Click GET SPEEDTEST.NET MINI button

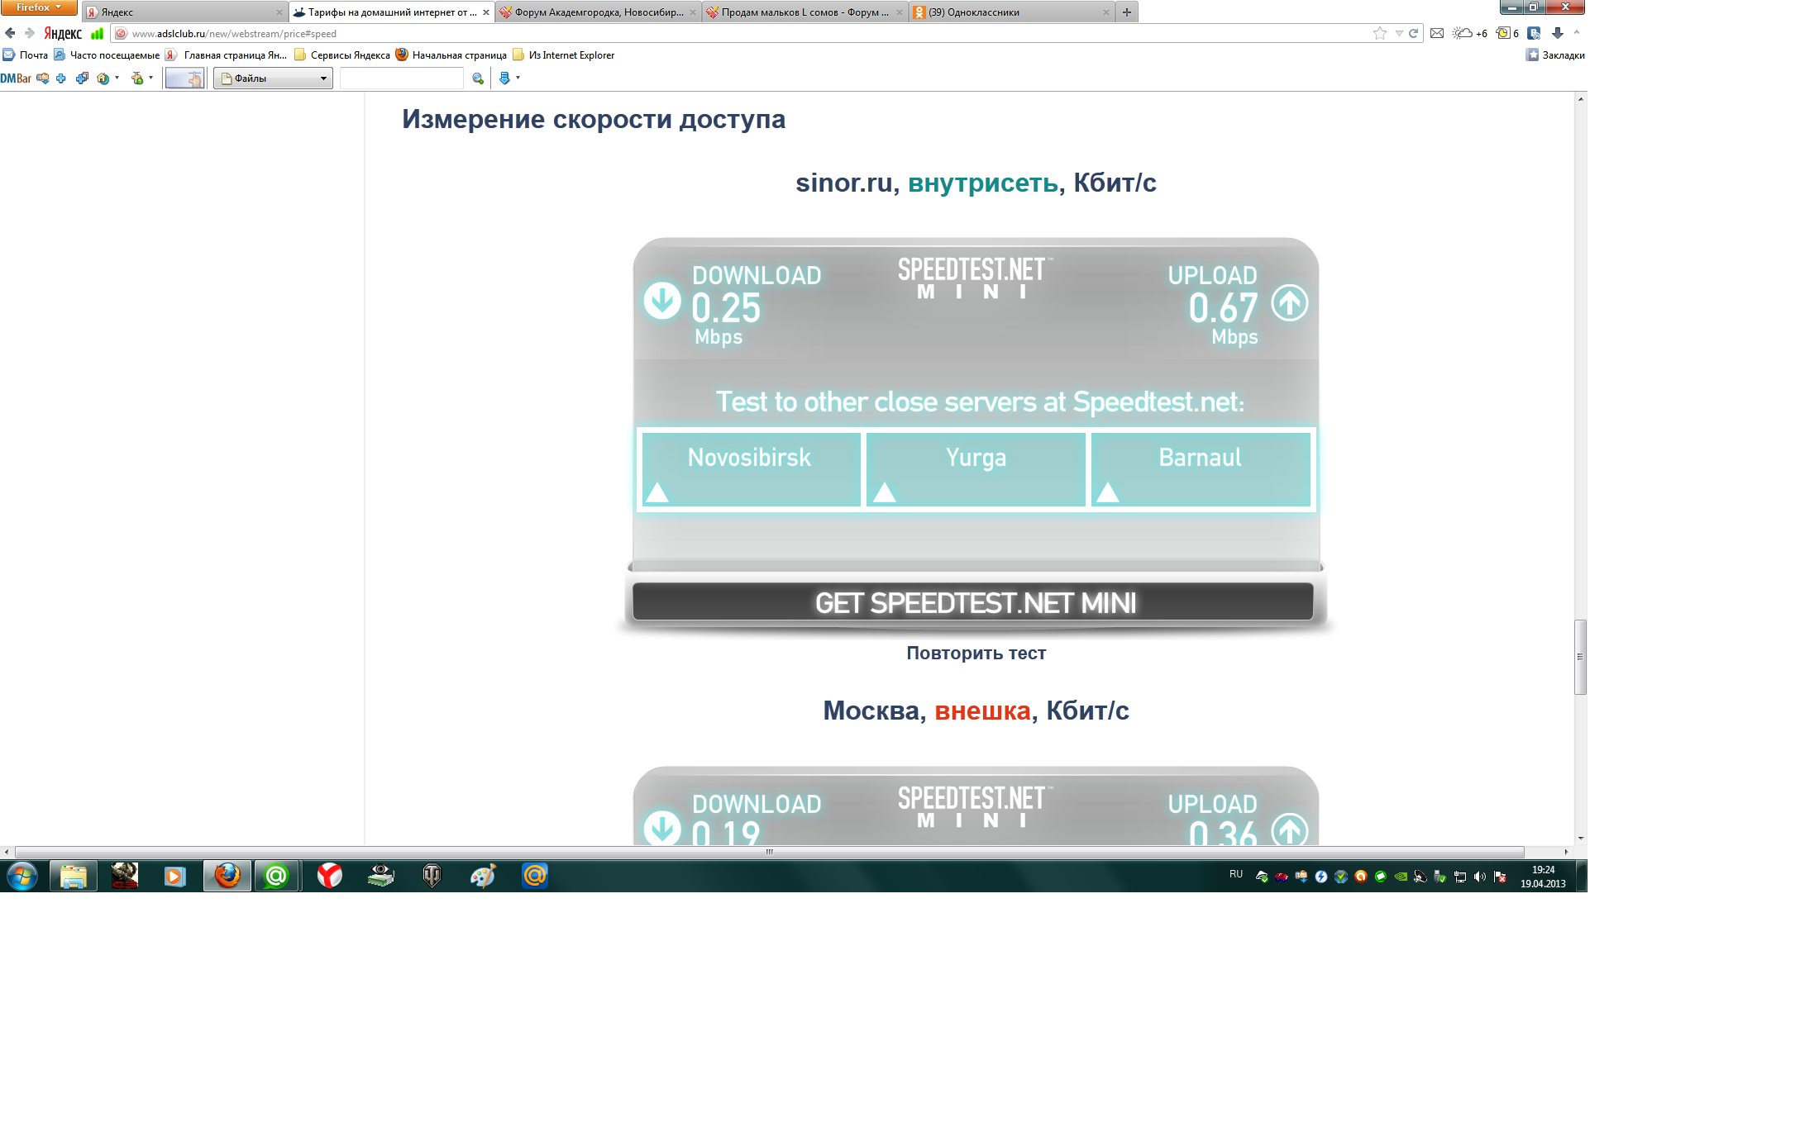(973, 602)
